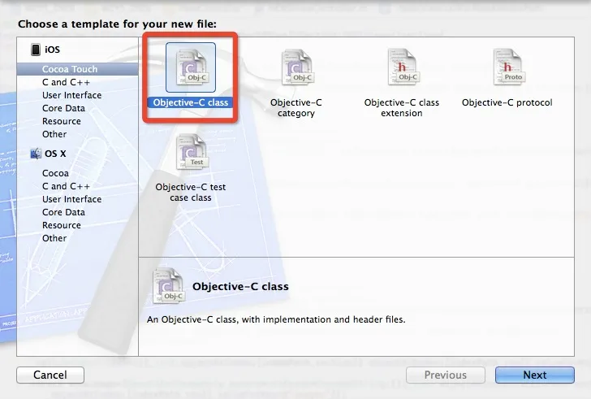
Task: Select the Objective-C test case class icon
Action: (191, 152)
